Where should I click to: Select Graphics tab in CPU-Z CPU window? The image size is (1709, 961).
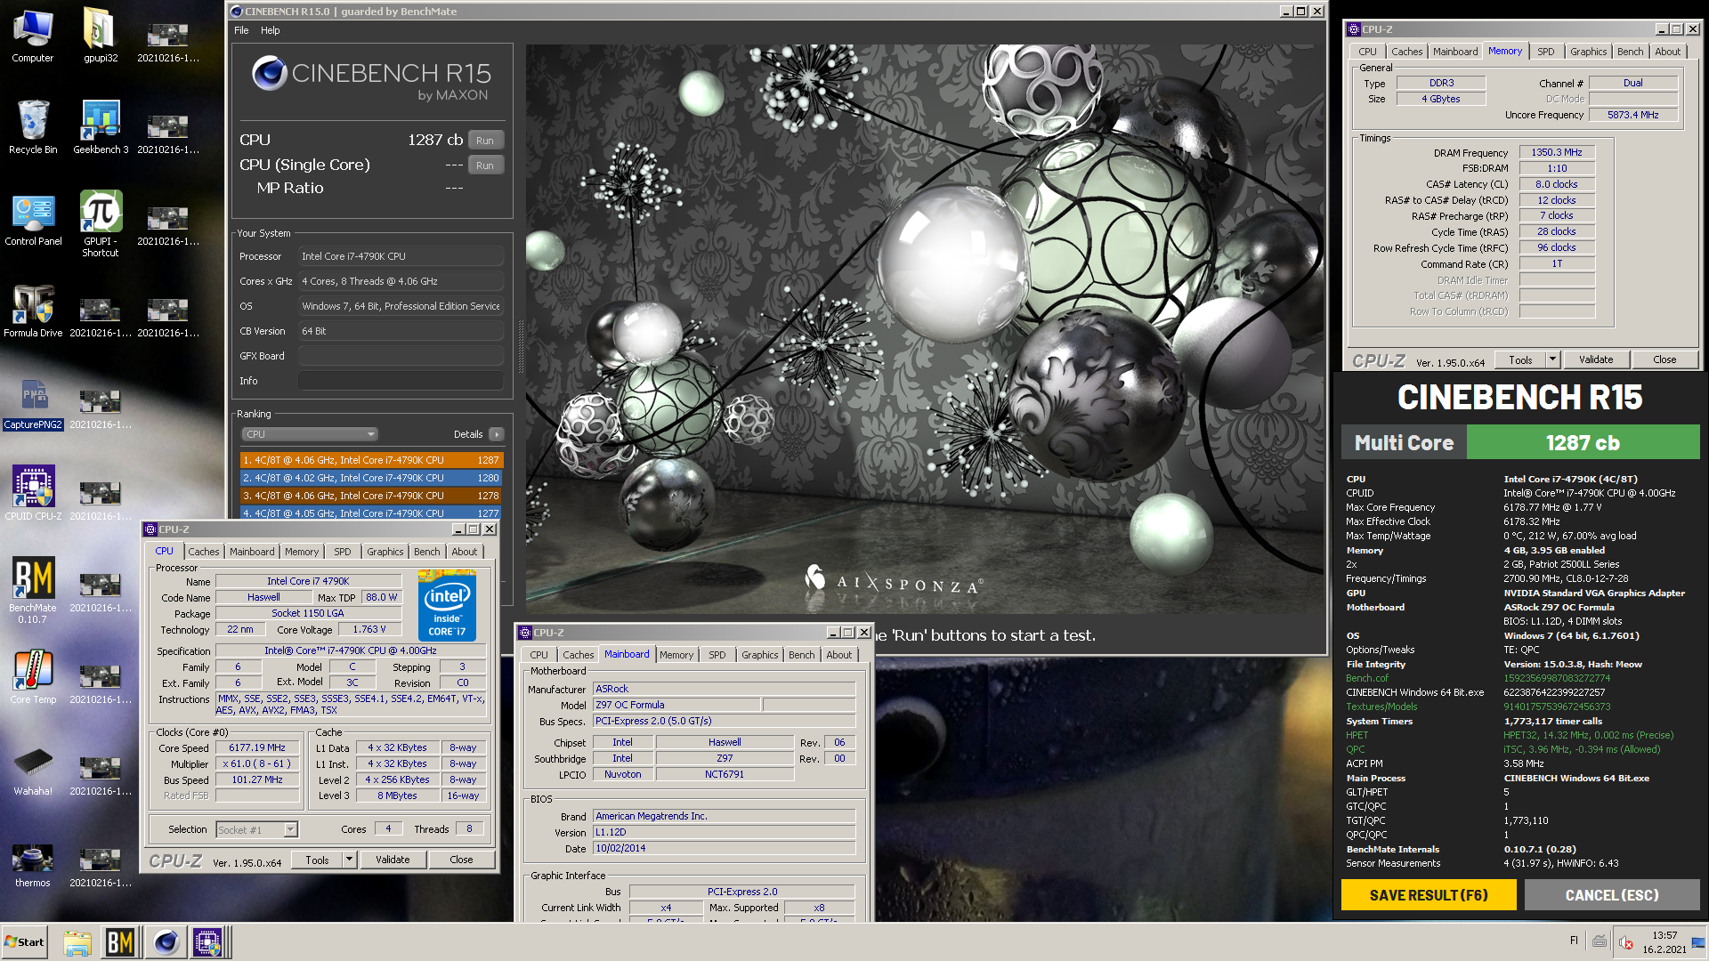coord(385,552)
